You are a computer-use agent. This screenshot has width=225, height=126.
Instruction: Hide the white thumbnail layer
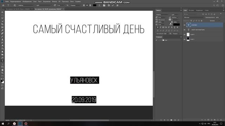coord(185,34)
